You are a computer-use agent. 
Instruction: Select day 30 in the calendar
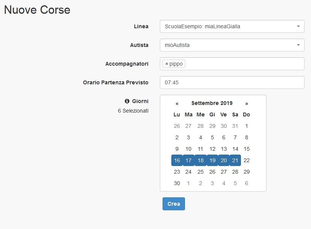click(x=177, y=183)
